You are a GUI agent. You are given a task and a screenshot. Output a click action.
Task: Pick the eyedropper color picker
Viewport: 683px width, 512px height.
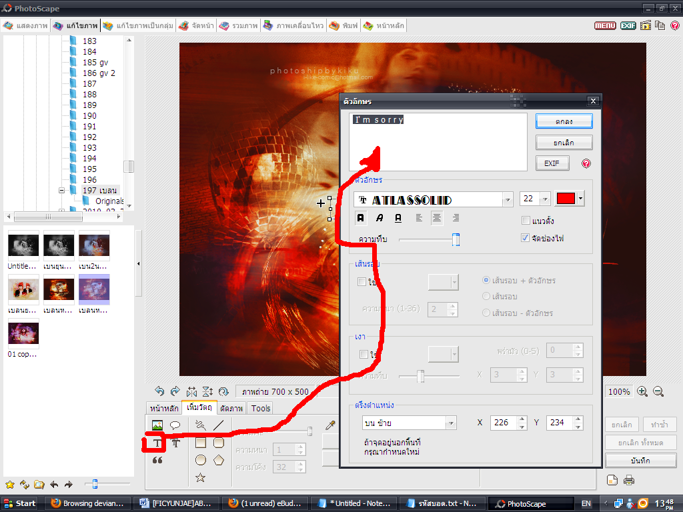coord(331,425)
